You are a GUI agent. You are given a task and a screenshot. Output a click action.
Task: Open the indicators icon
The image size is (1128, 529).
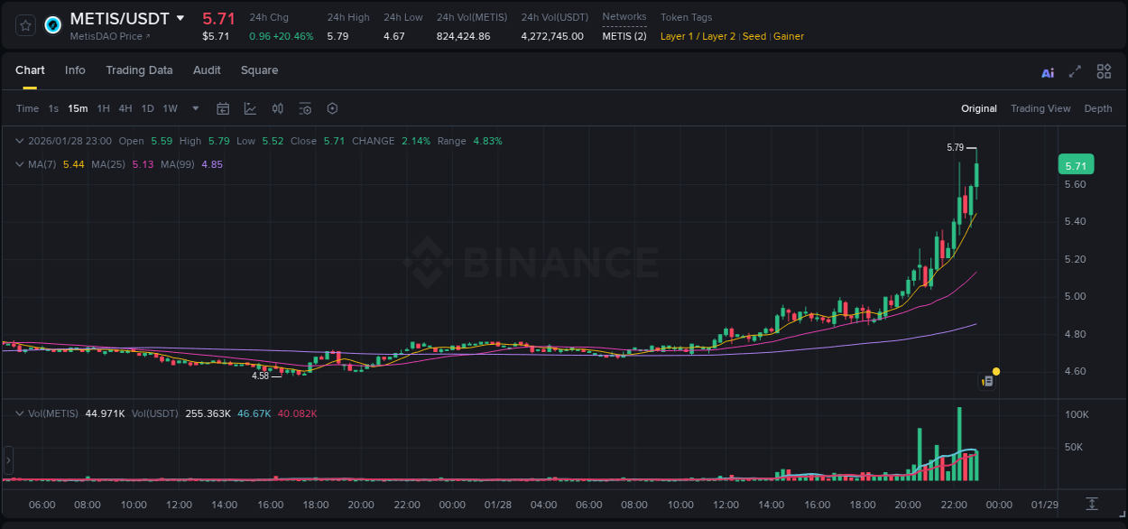277,108
